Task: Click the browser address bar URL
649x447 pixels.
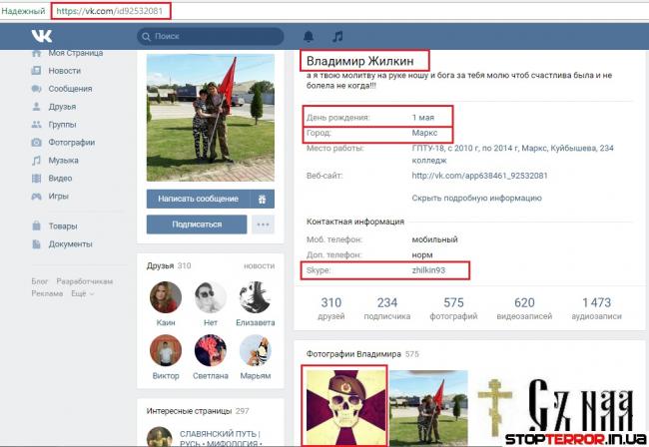Action: [x=110, y=11]
